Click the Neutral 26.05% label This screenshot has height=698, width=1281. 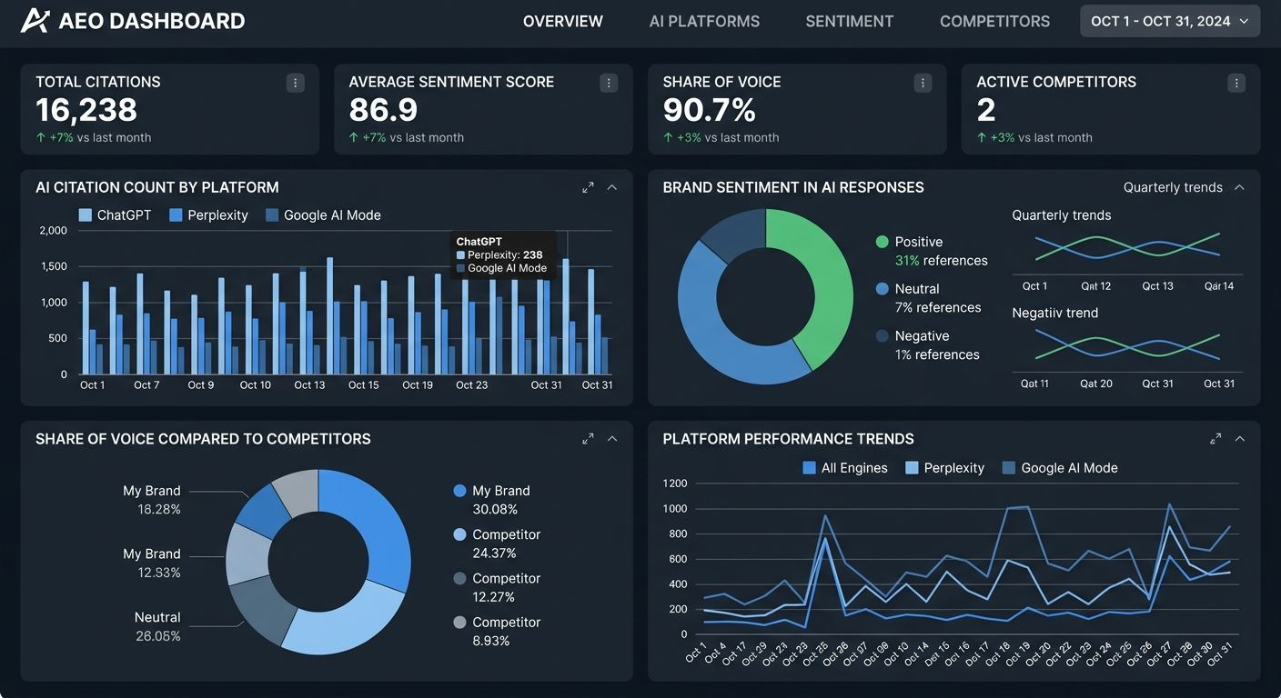(x=157, y=627)
